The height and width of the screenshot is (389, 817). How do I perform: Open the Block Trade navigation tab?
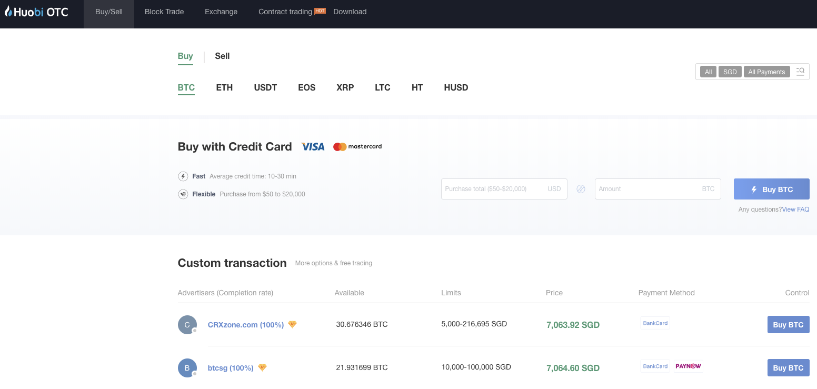[x=164, y=12]
